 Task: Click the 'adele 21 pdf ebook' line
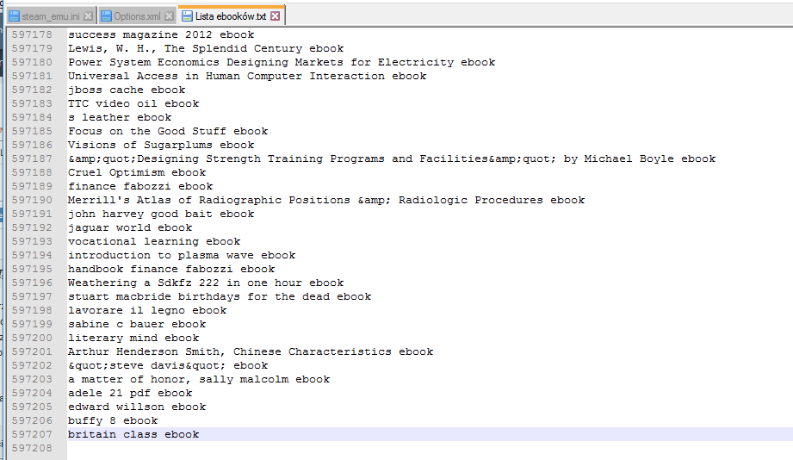point(130,393)
